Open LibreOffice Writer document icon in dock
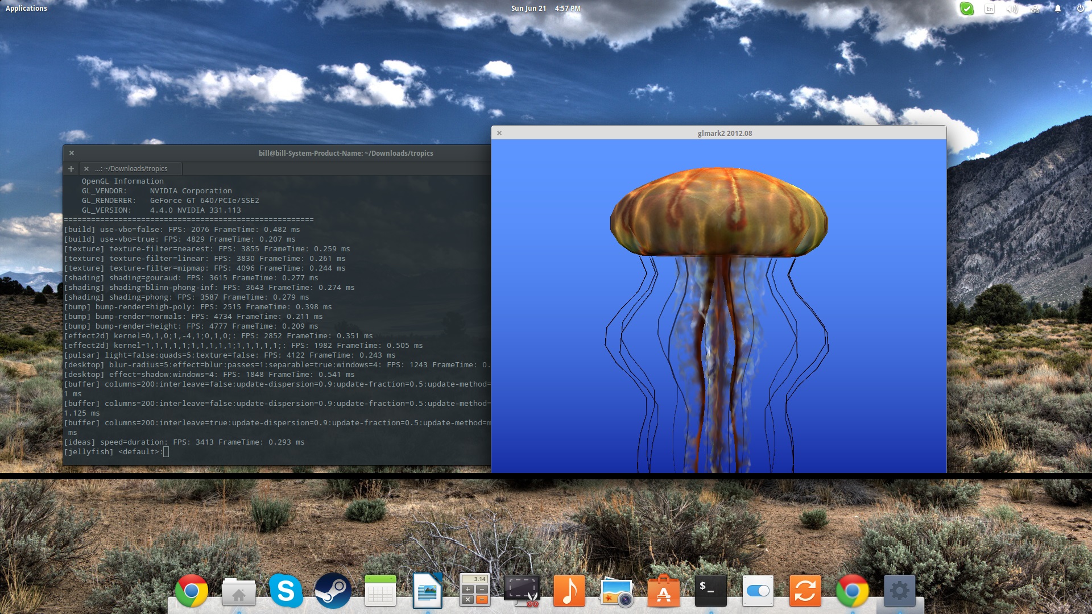The height and width of the screenshot is (614, 1092). pyautogui.click(x=427, y=591)
